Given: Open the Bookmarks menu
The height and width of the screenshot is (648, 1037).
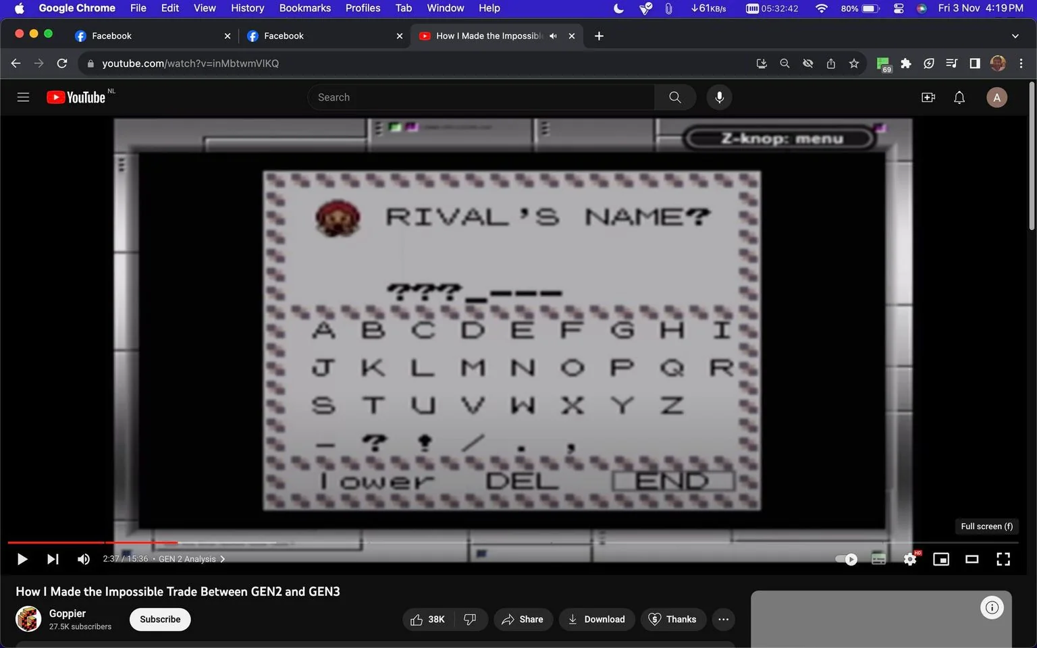Looking at the screenshot, I should click(305, 8).
